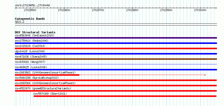
Task: Select the 6p22.2 cytogenetic band label
Action: [x=19, y=22]
